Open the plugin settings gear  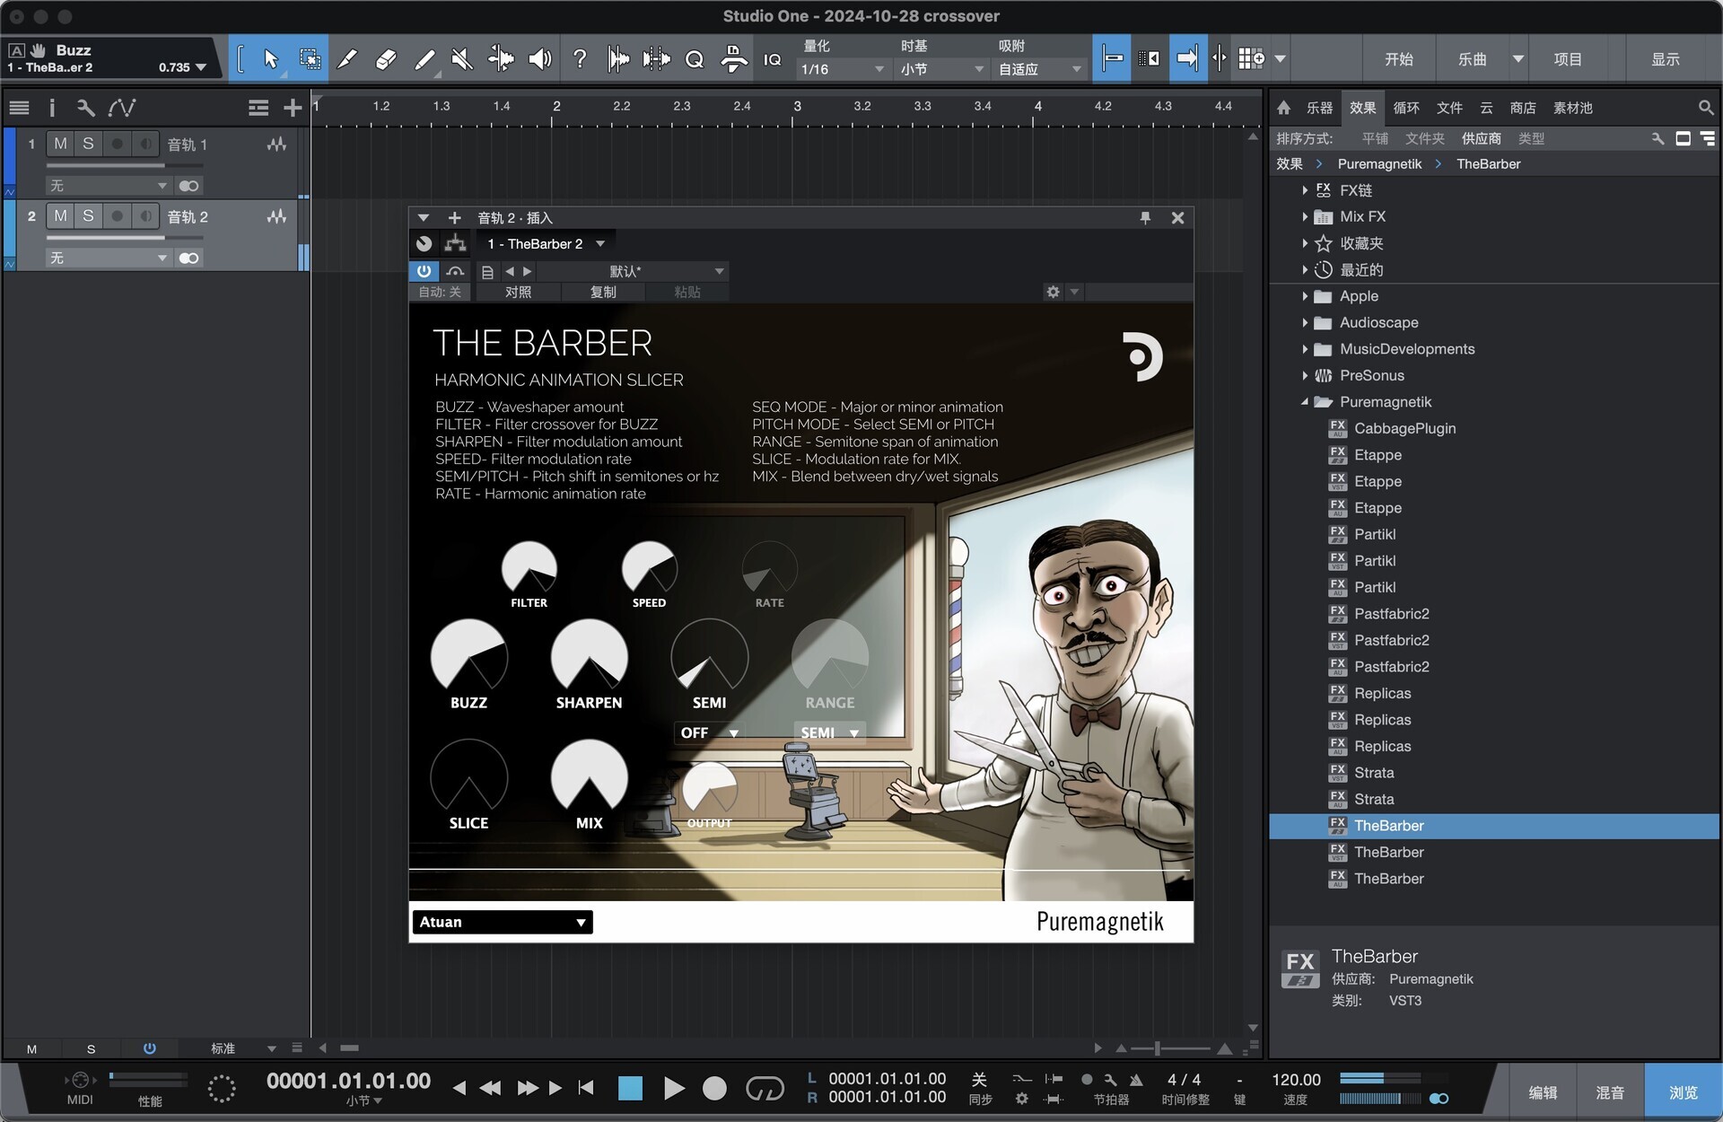point(1053,292)
